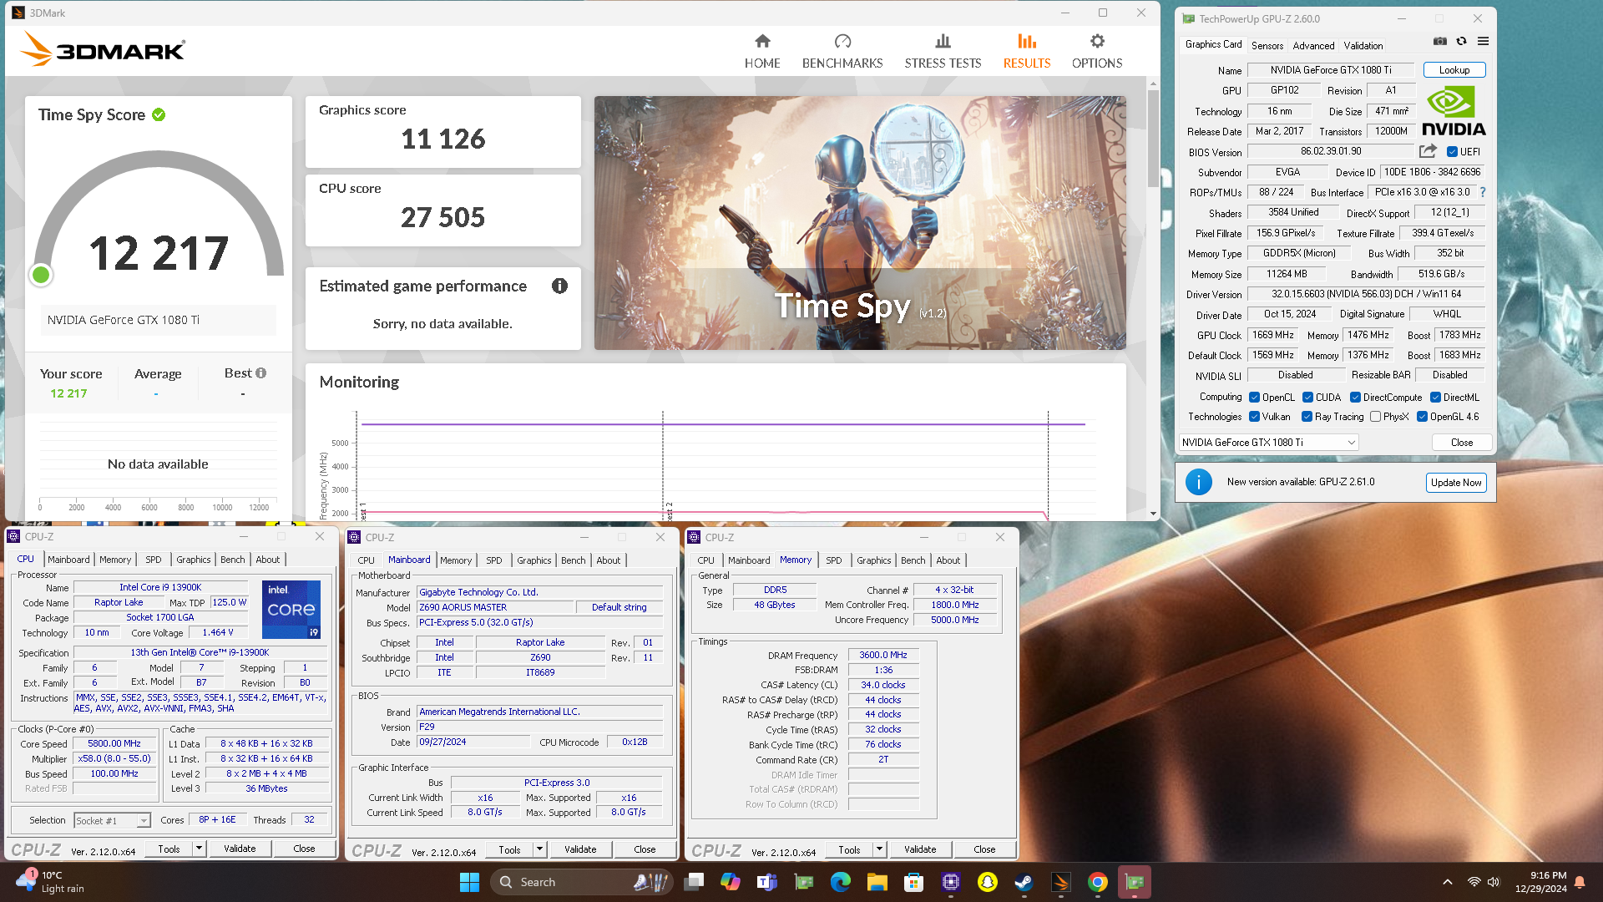
Task: Open the Socket #1 selection dropdown in CPU-Z
Action: (112, 821)
